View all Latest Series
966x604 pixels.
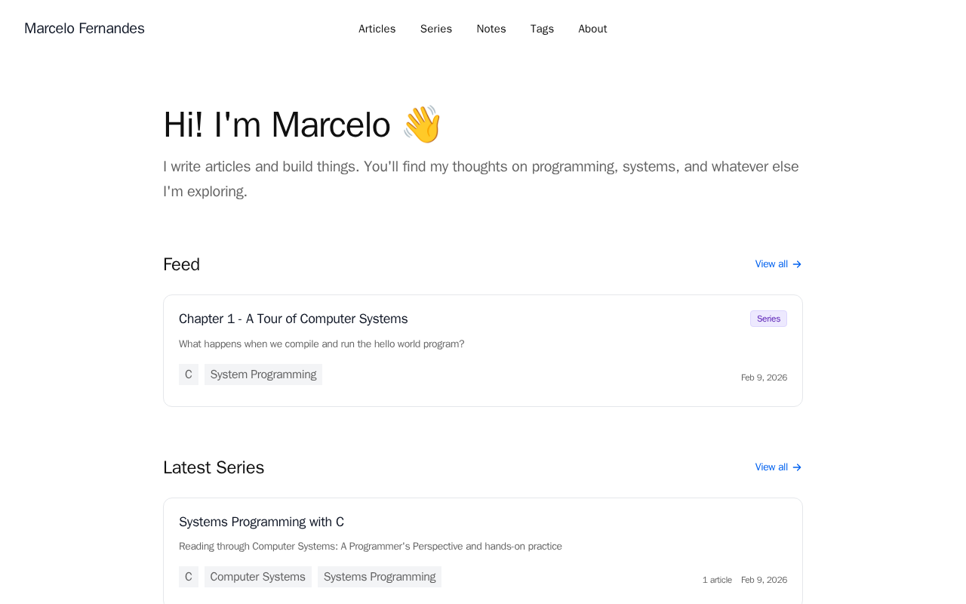771,467
